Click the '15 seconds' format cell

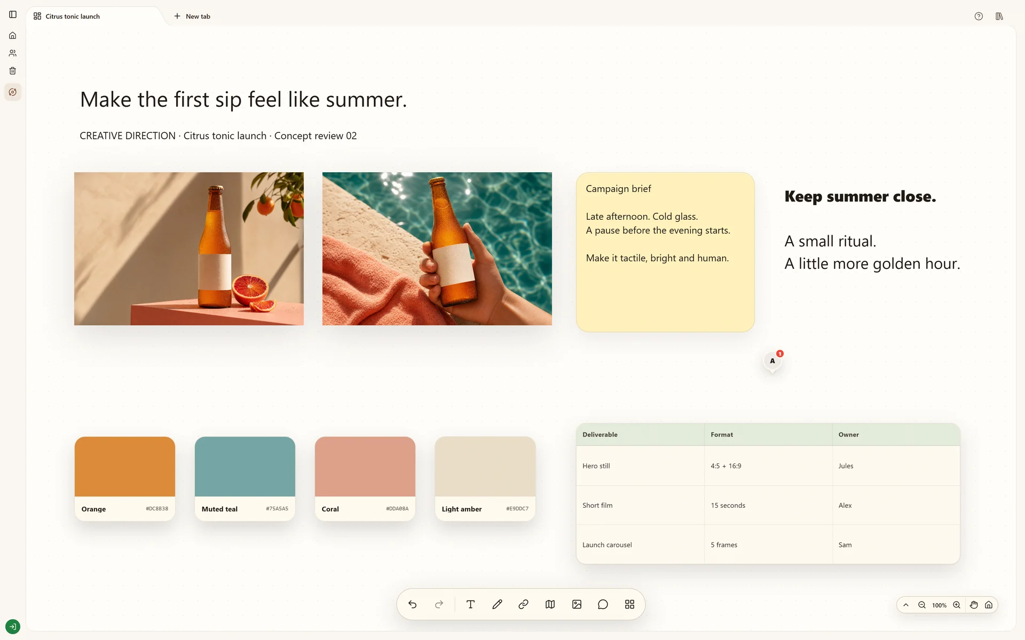pos(768,505)
